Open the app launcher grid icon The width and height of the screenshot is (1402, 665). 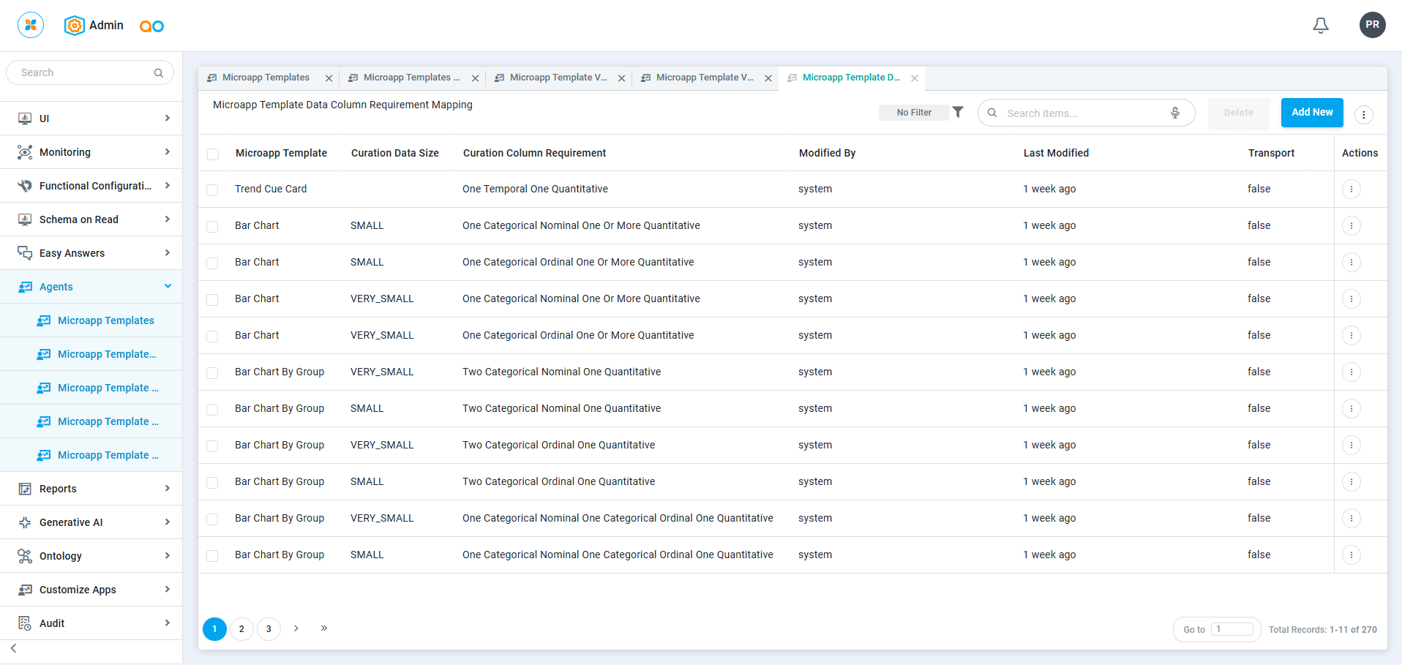pos(31,25)
